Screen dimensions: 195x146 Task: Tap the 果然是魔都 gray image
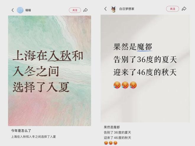click(145, 68)
